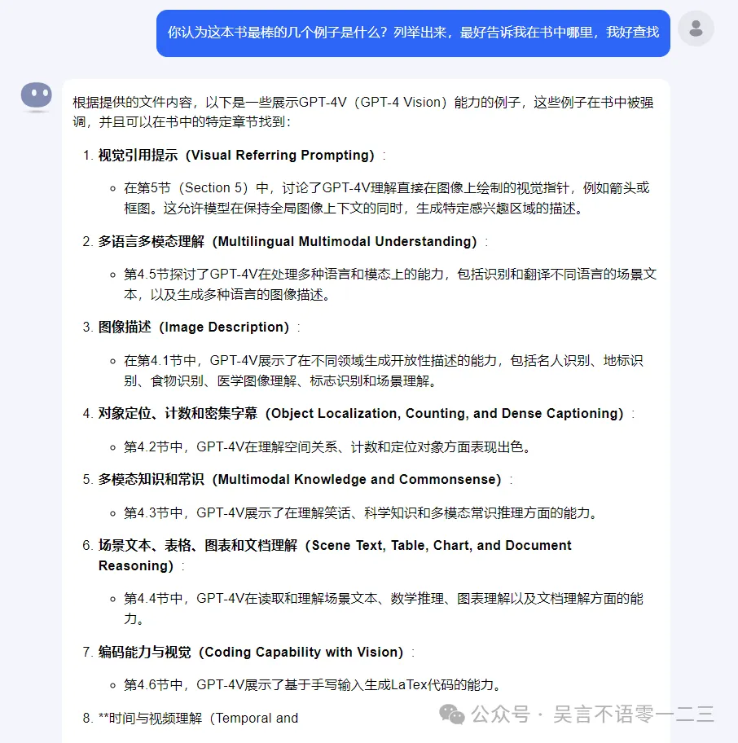
Task: Click the 公众号 watermark text
Action: click(501, 714)
